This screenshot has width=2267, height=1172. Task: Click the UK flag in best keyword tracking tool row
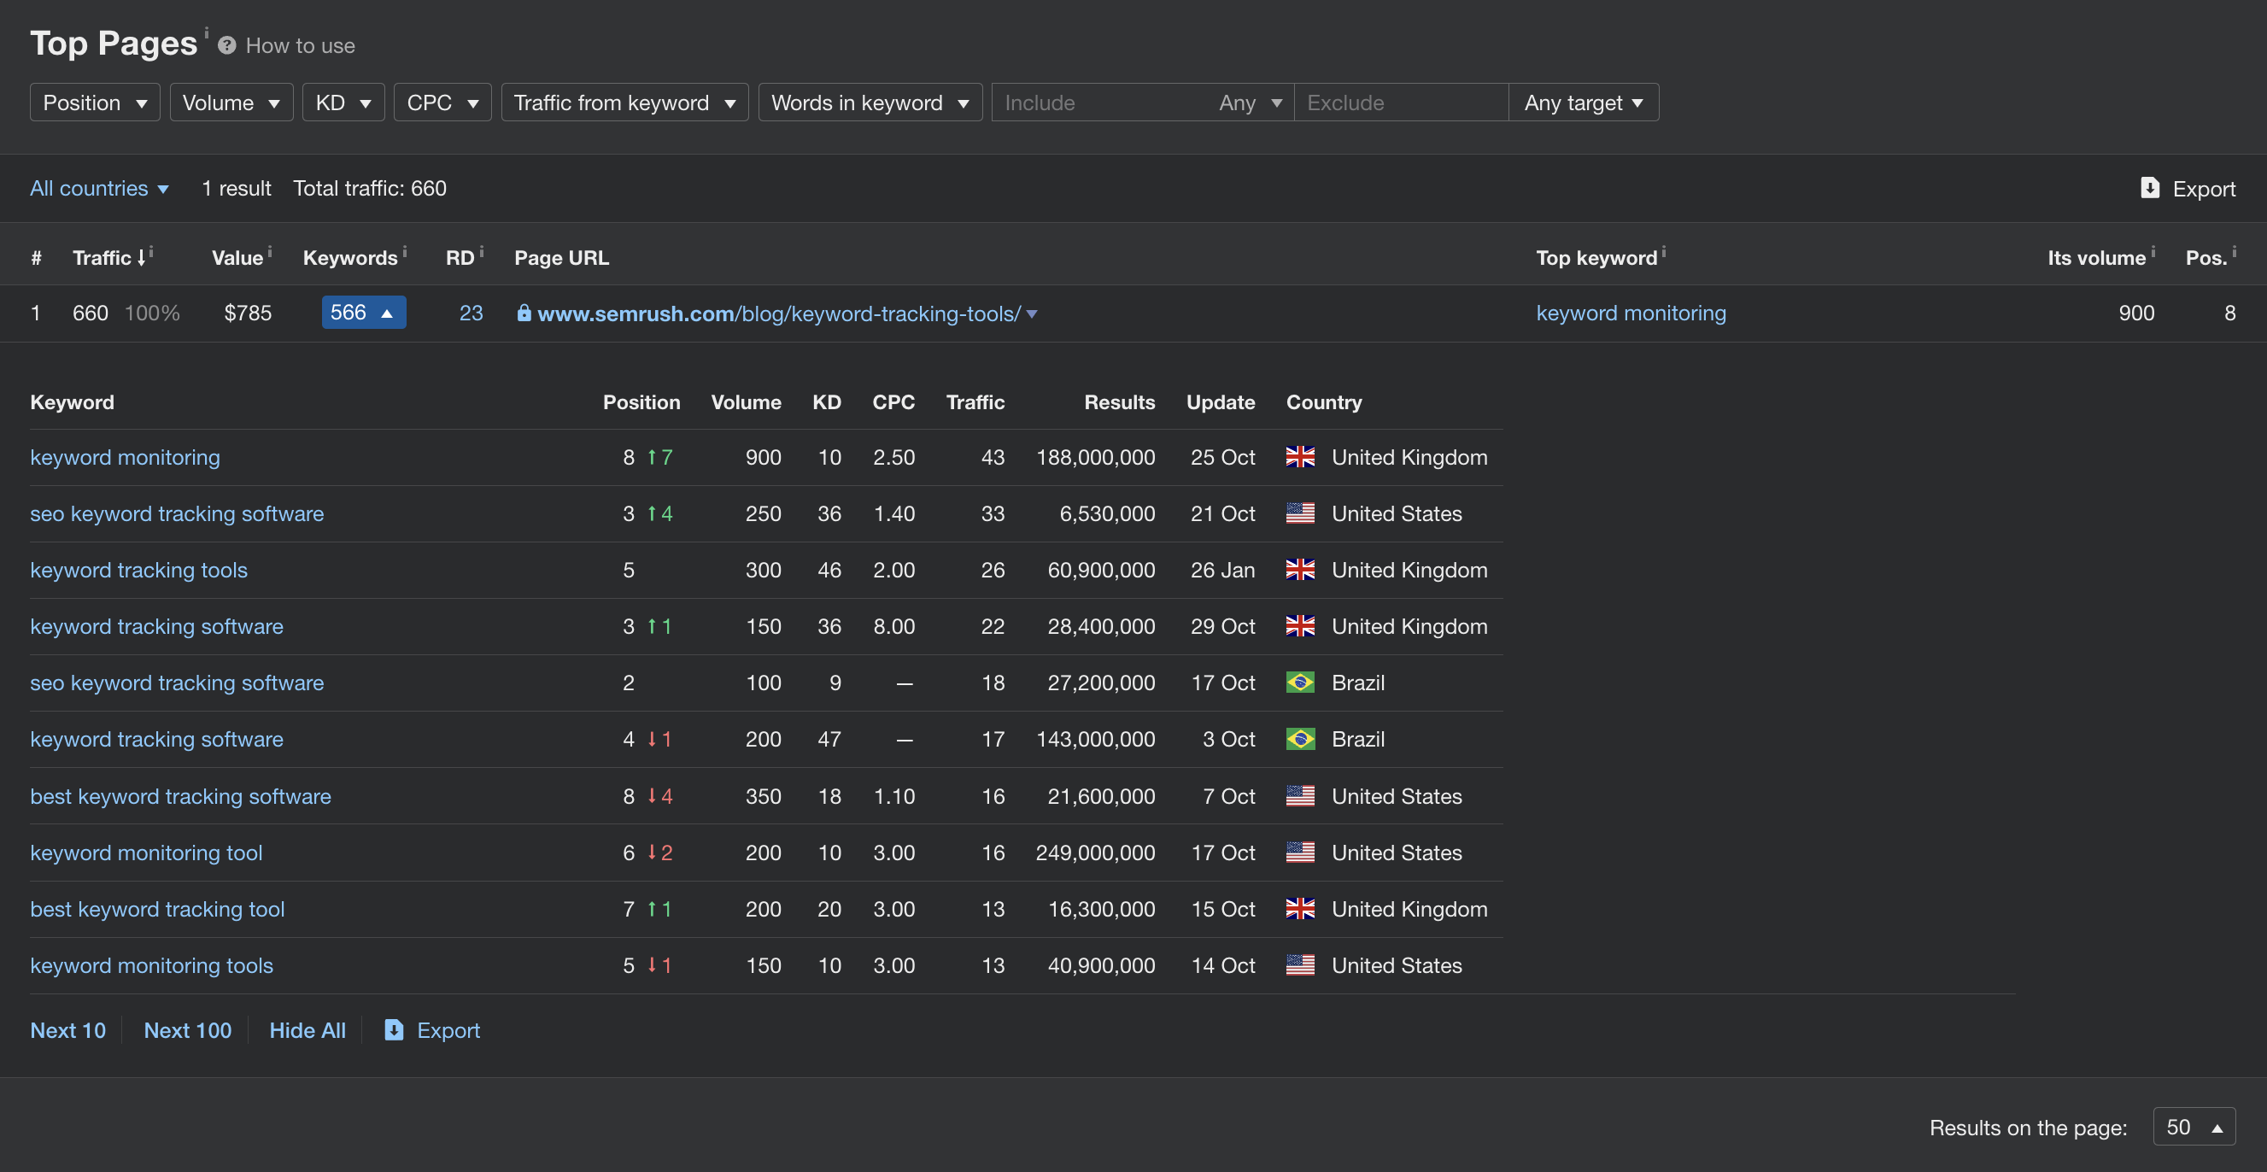click(x=1300, y=908)
